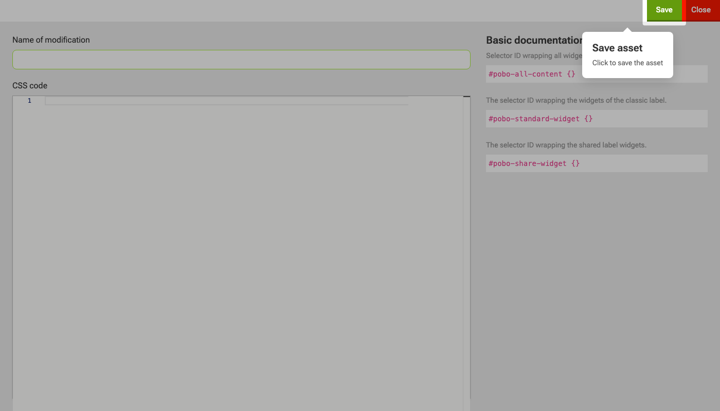Click the red Close button
The height and width of the screenshot is (411, 720).
700,10
